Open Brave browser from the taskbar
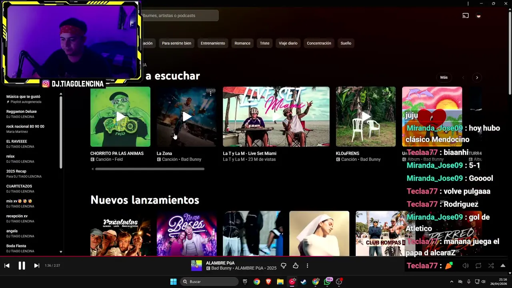 point(268,282)
